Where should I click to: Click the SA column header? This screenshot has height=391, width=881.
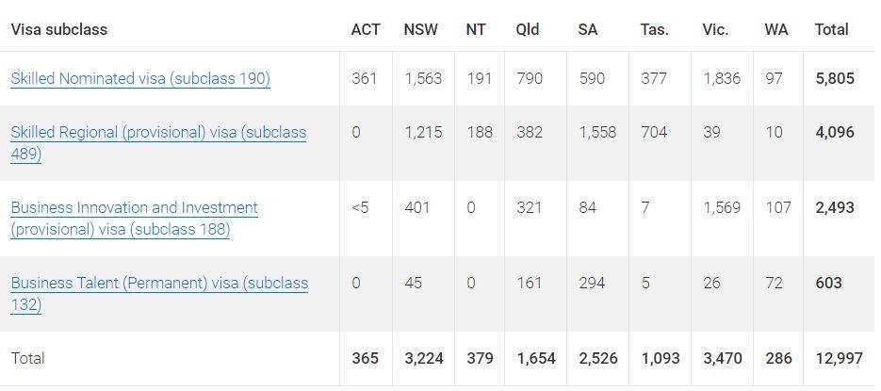(x=588, y=29)
